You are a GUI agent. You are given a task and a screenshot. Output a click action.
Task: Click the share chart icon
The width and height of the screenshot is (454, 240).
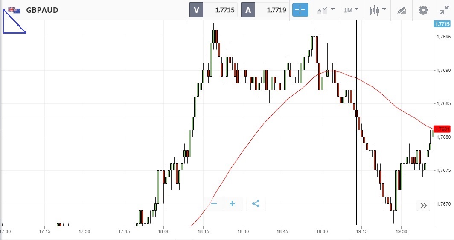click(256, 204)
